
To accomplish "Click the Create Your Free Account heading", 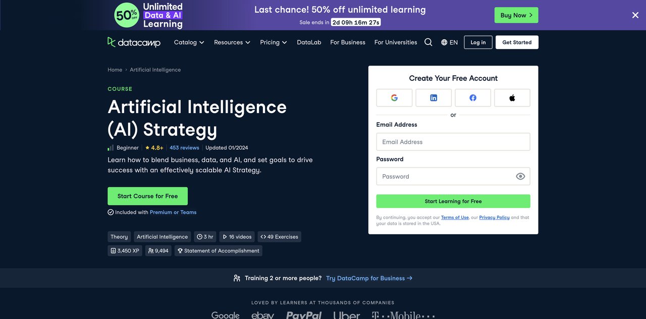I will click(x=453, y=78).
